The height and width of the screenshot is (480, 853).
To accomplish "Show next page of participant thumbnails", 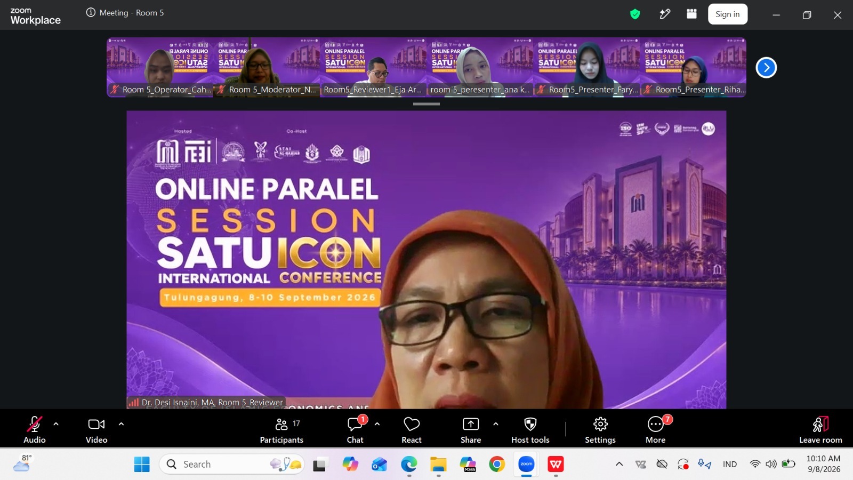I will (766, 68).
